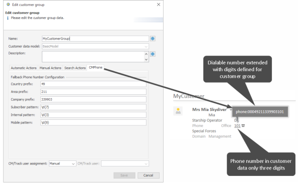Click the Country prefix field with 49
Viewport: 302px width, 186px height.
click(x=94, y=84)
